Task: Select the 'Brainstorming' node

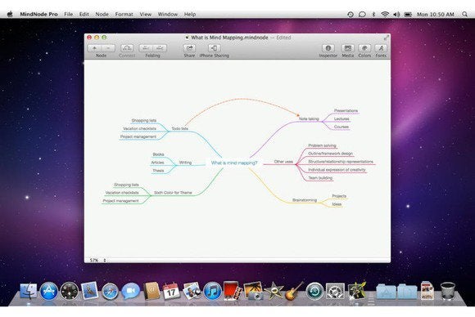Action: (305, 200)
